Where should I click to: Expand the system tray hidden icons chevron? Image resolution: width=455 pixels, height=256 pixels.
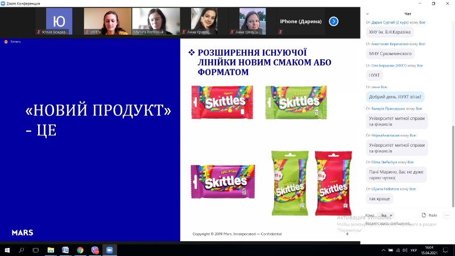[383, 250]
